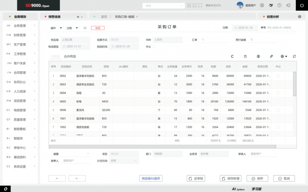Click the 保存新增 button
The image size is (308, 192).
tap(230, 178)
